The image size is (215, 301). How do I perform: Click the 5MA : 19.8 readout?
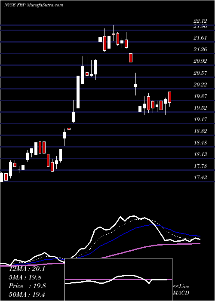(25, 277)
